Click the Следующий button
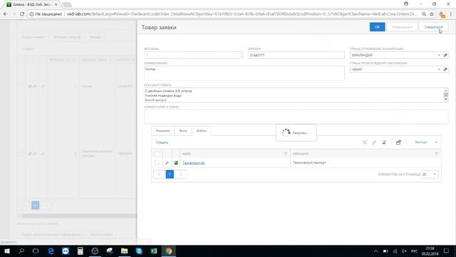The height and width of the screenshot is (257, 456). click(434, 27)
